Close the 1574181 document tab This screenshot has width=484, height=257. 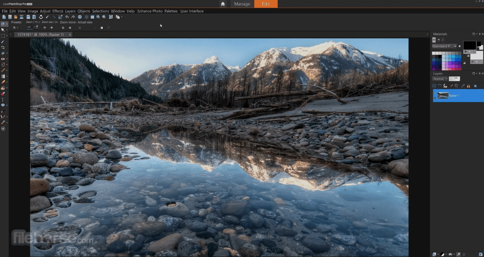pos(70,34)
